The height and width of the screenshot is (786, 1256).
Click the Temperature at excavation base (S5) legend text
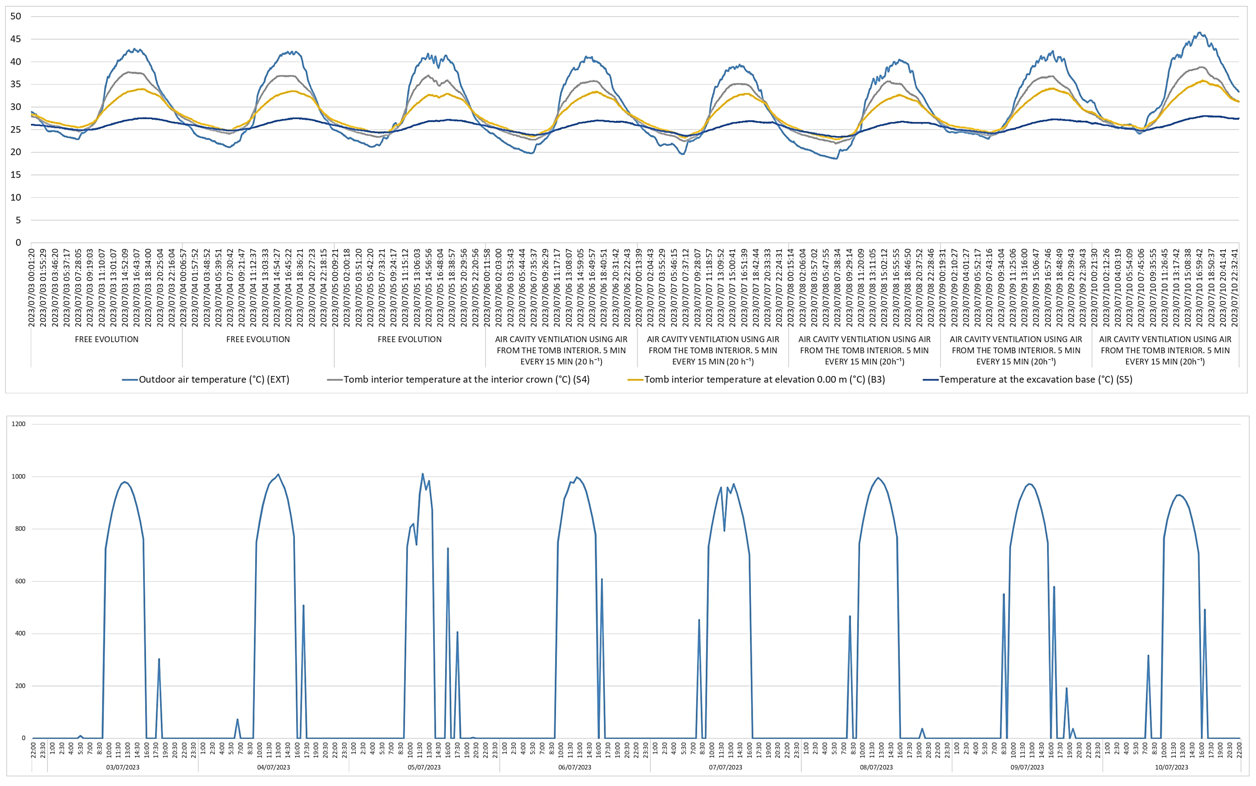click(x=1036, y=379)
